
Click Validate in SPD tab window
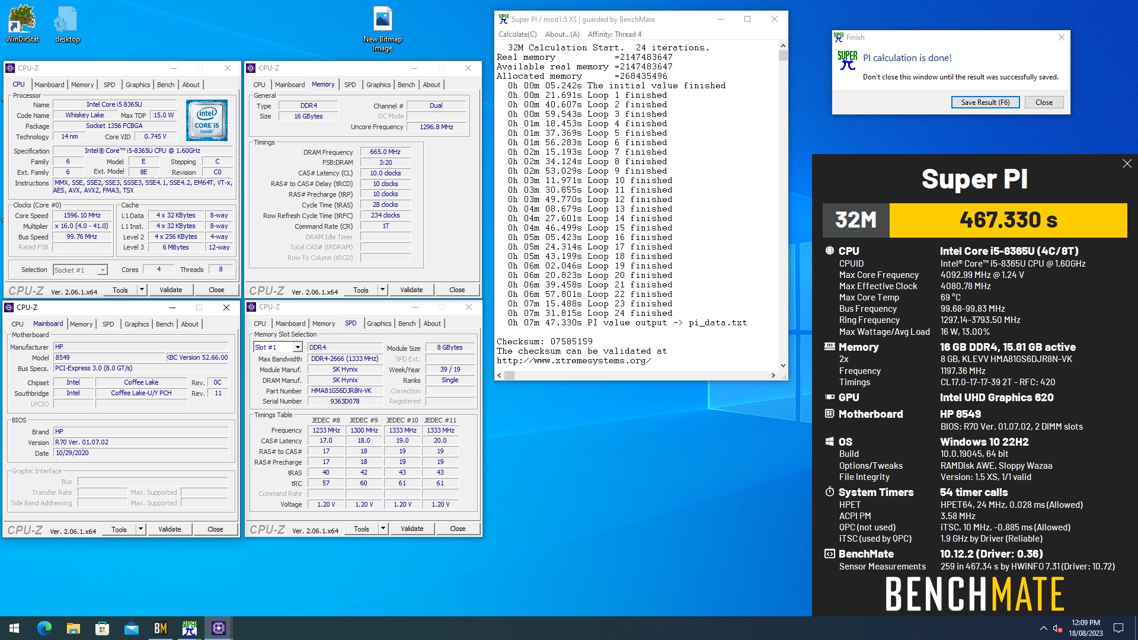point(412,529)
